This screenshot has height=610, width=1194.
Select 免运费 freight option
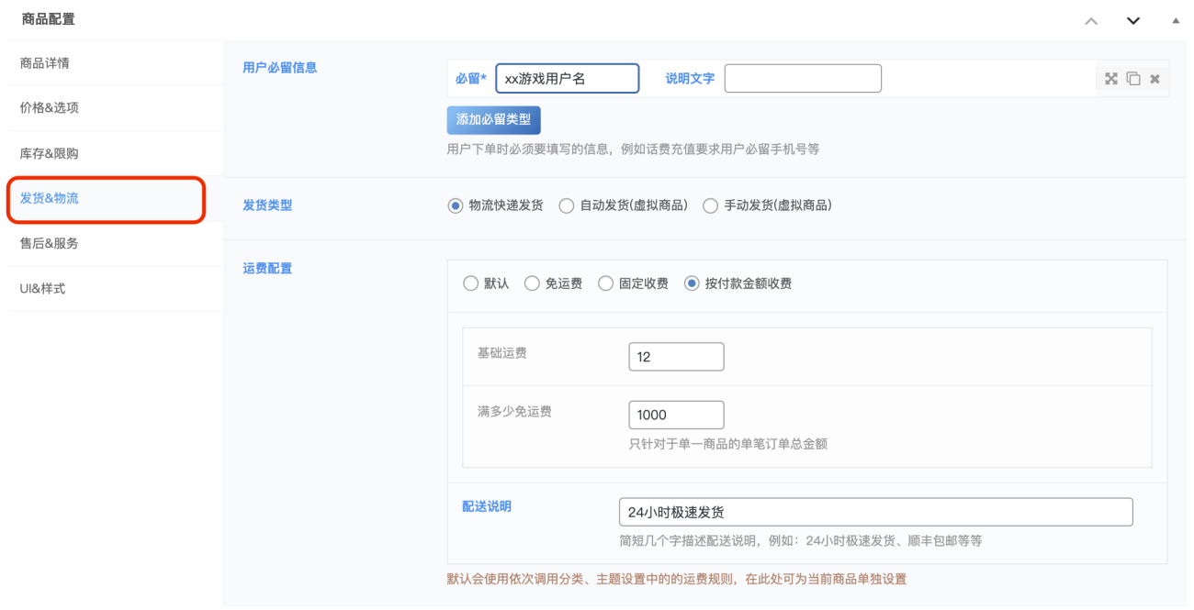tap(532, 283)
